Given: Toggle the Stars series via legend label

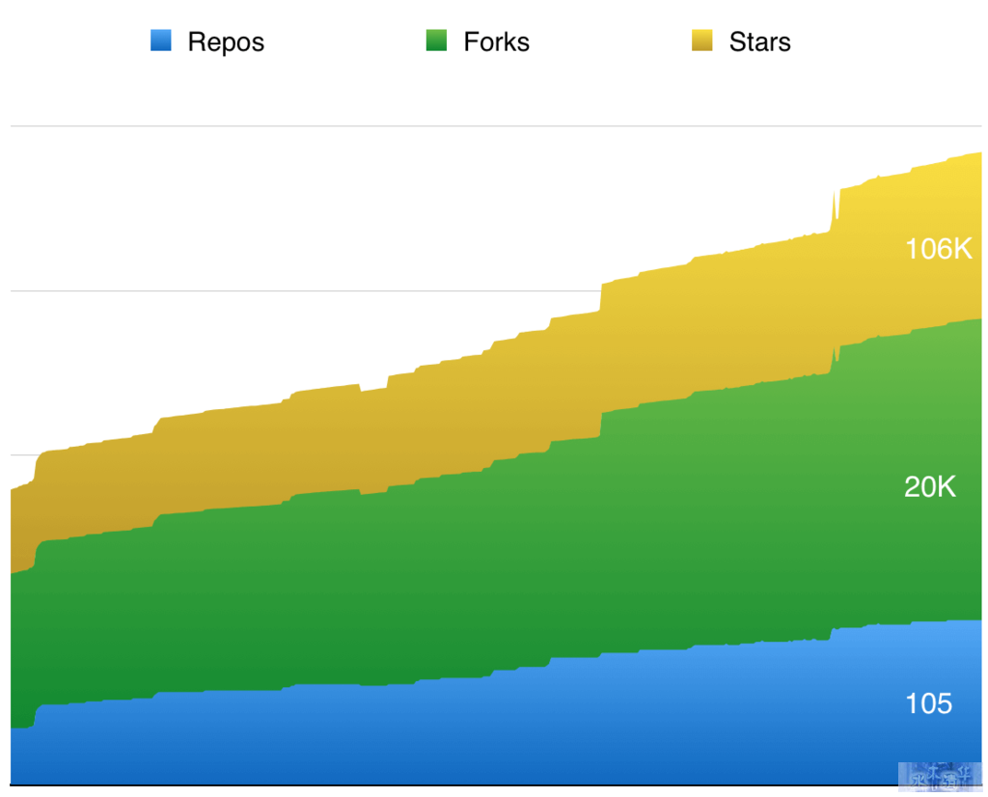Looking at the screenshot, I should pos(760,41).
